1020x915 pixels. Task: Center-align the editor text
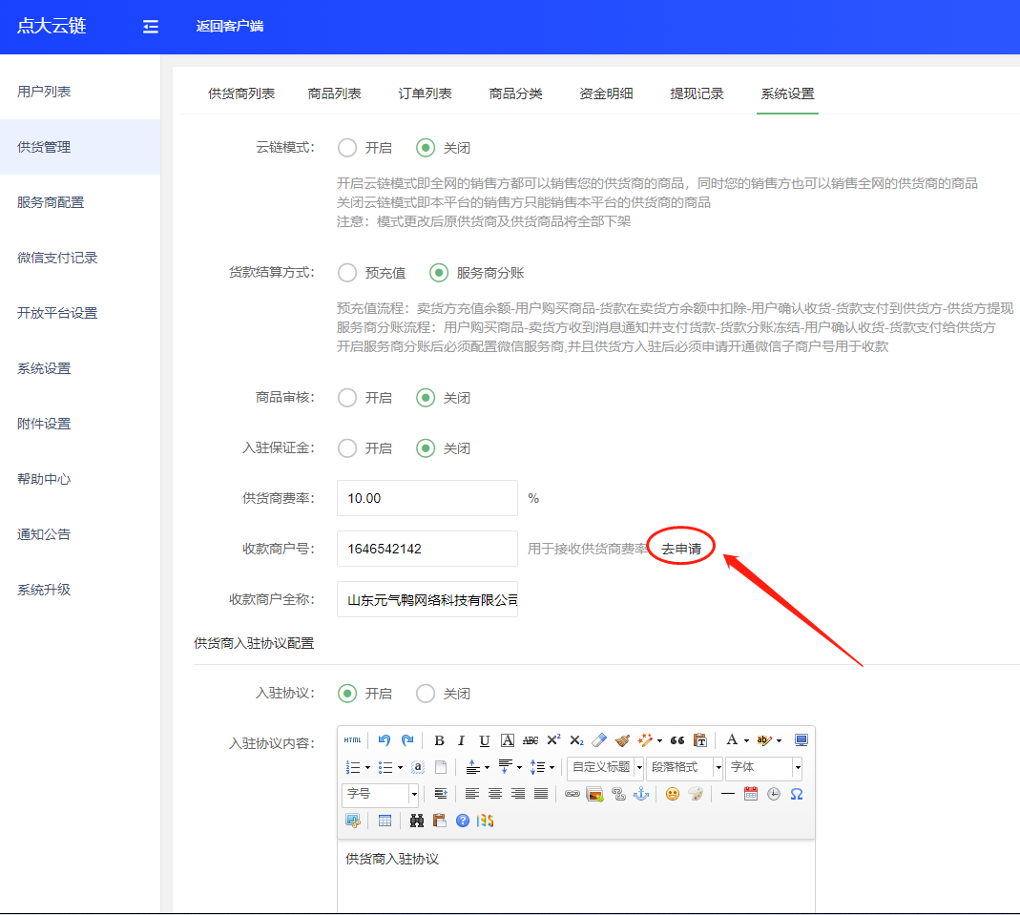click(495, 794)
